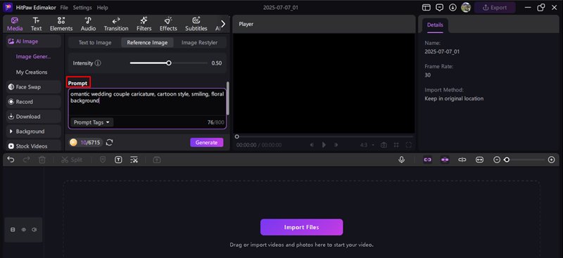Open the Audio tab
Screen dimensions: 563x258
tap(88, 24)
